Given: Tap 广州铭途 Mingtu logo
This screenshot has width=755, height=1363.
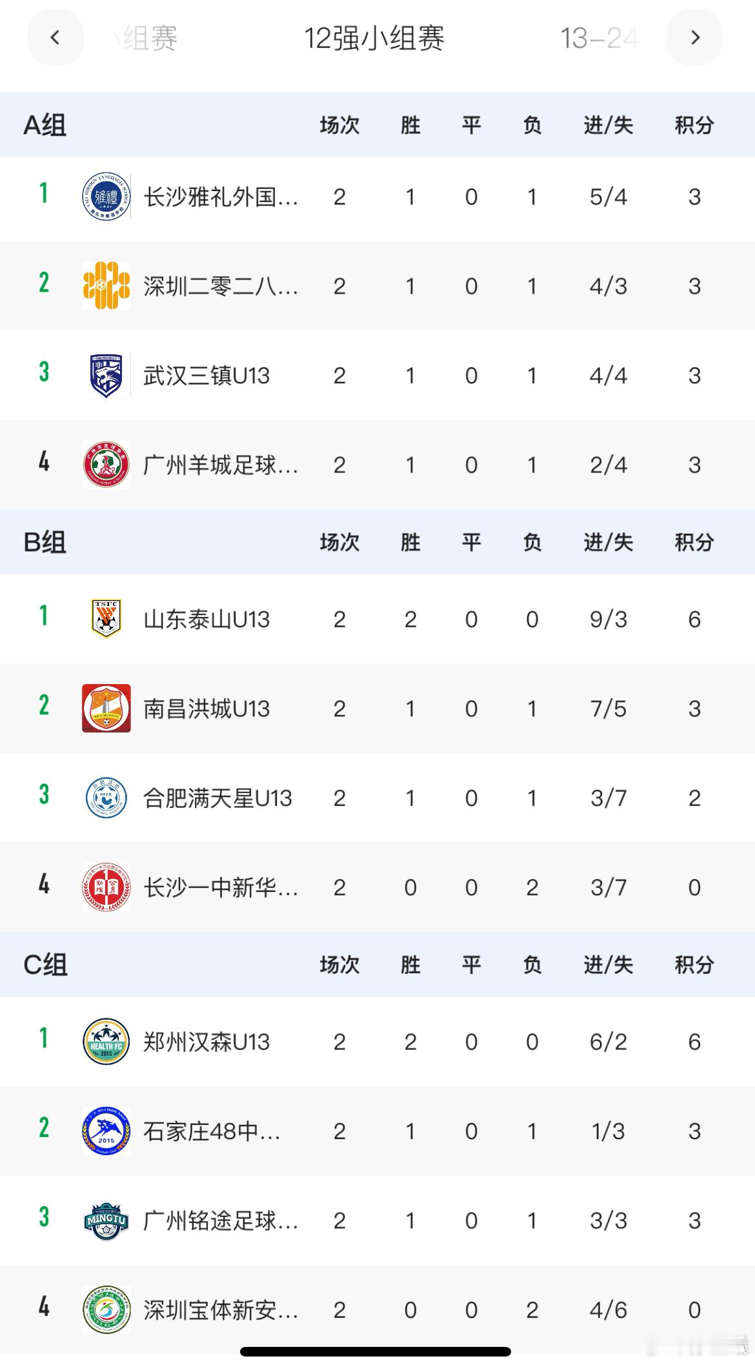Looking at the screenshot, I should [106, 1220].
